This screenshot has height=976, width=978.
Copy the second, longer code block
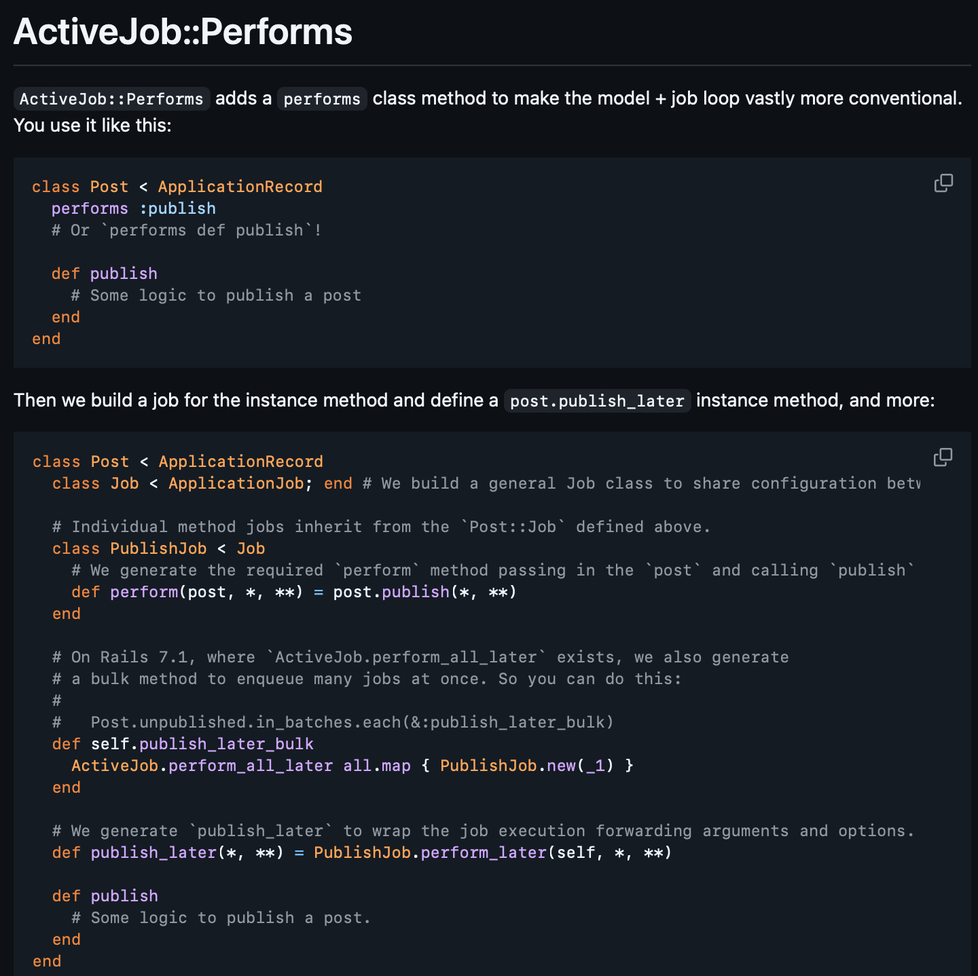943,457
